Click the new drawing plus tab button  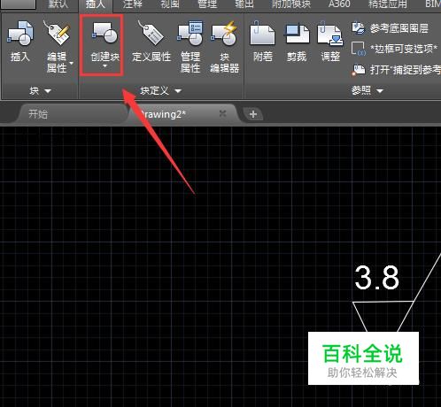253,114
